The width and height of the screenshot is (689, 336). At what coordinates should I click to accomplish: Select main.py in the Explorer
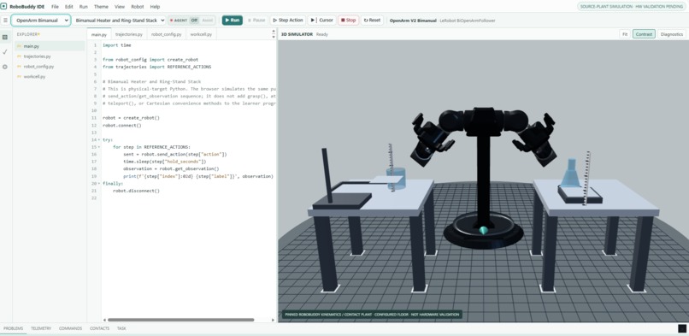point(50,46)
